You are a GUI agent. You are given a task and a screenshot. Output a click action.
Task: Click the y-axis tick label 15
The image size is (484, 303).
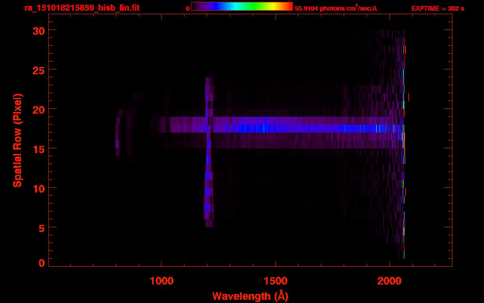point(39,149)
